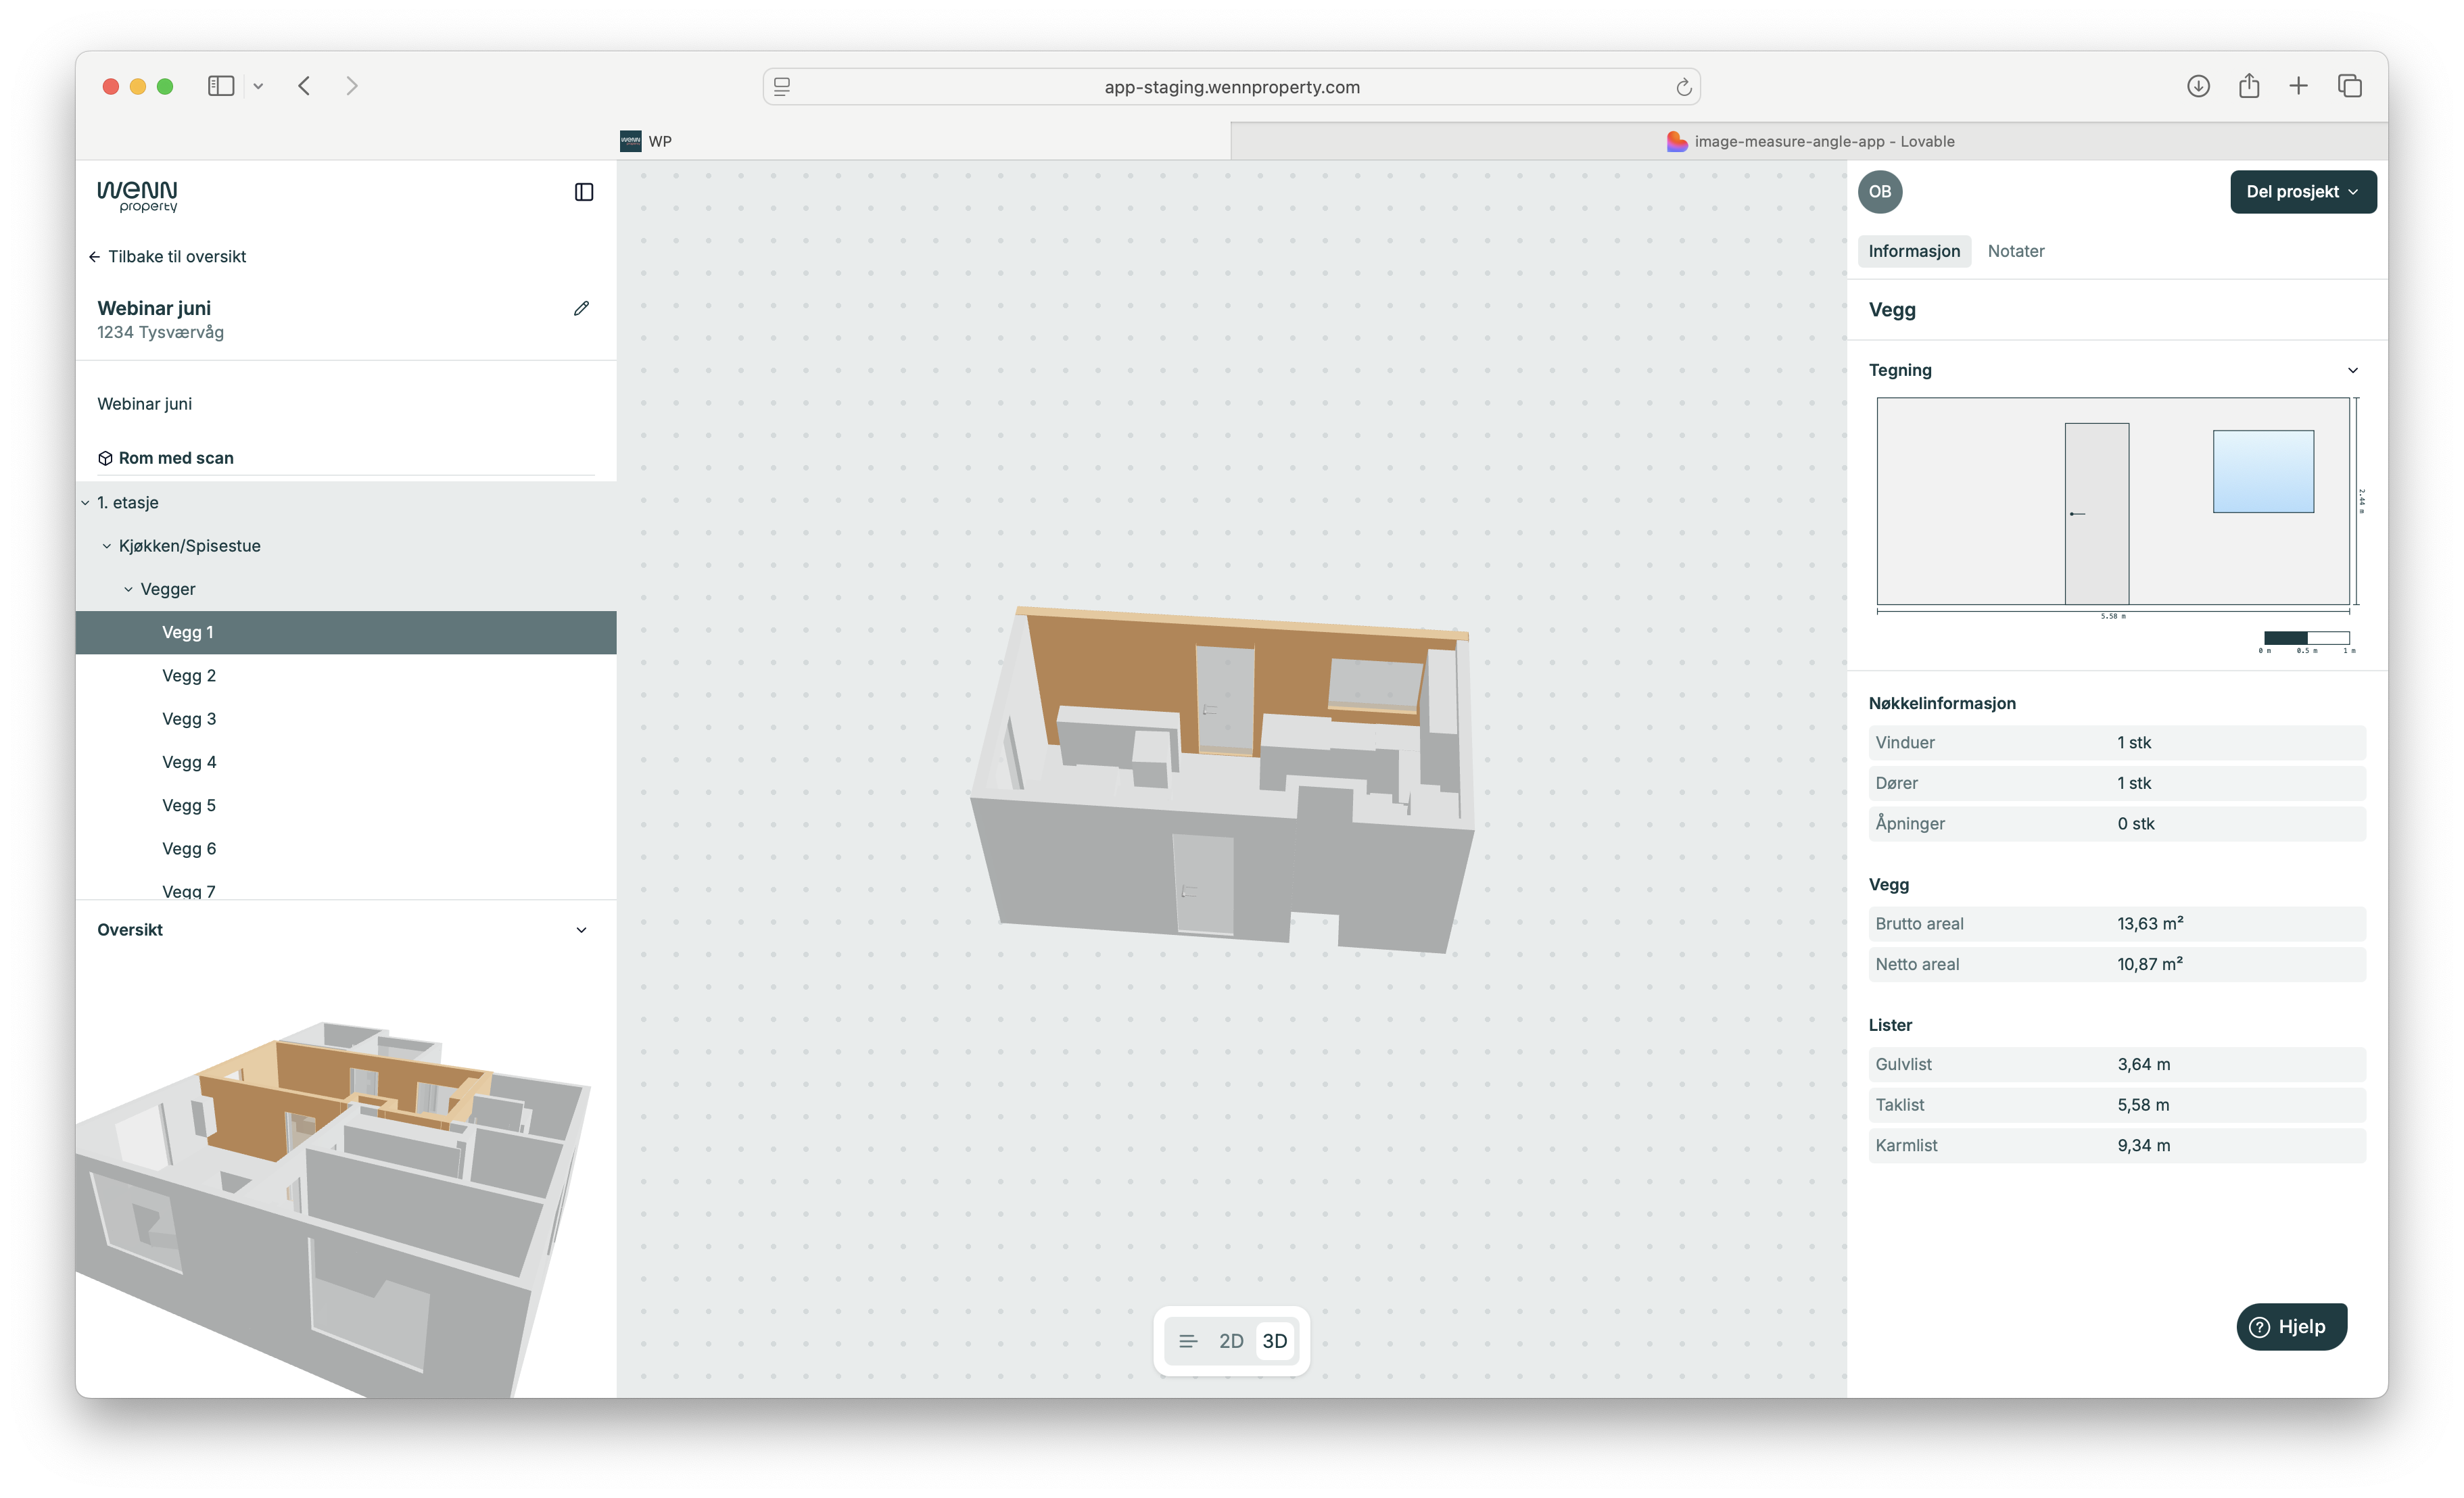Screen dimensions: 2464x1498
Task: Reload the page in the address bar
Action: tap(1683, 87)
